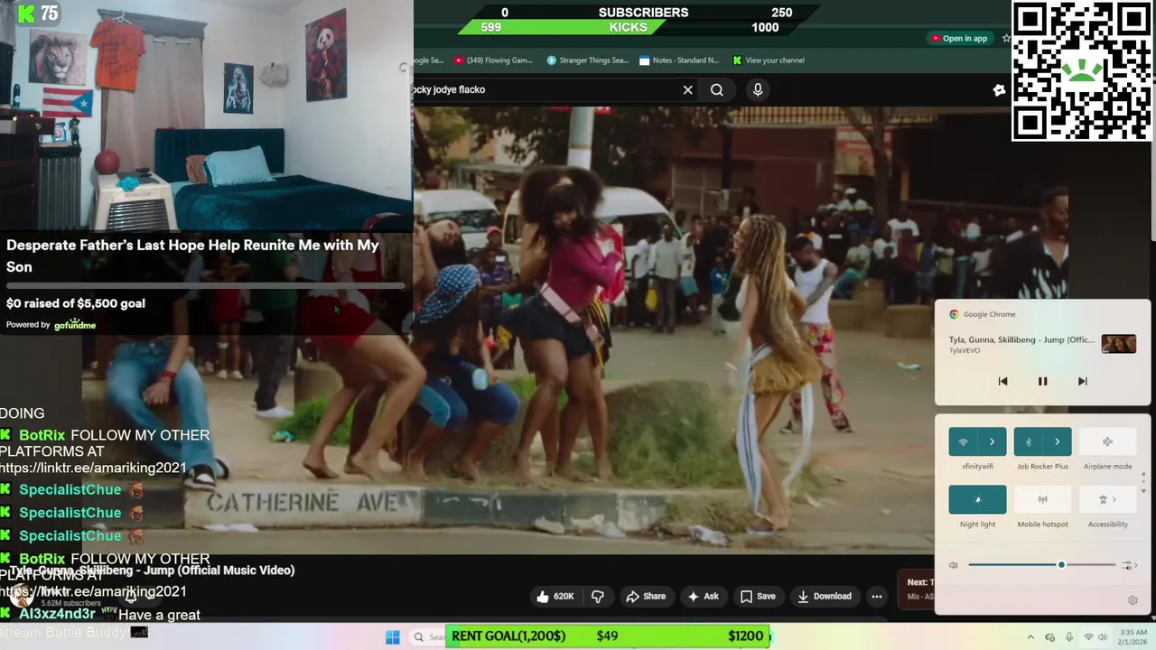Click the Open in app button
This screenshot has width=1156, height=650.
[958, 38]
